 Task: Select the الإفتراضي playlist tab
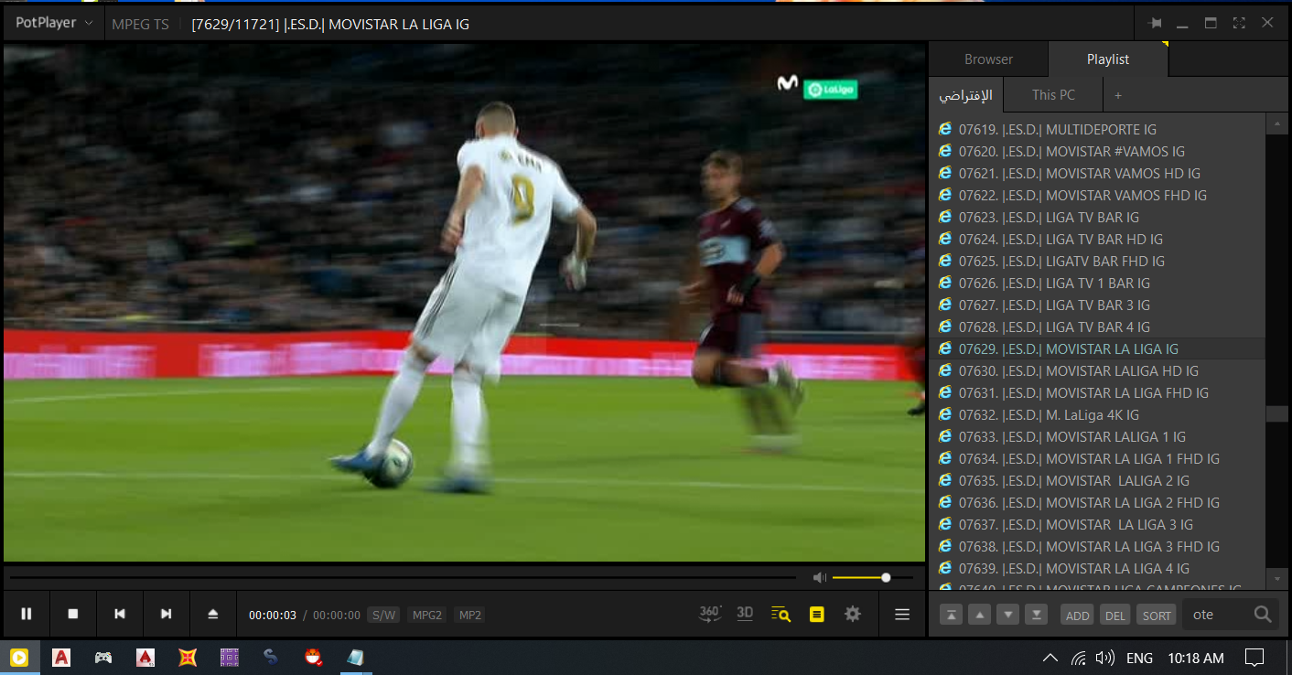tap(966, 95)
